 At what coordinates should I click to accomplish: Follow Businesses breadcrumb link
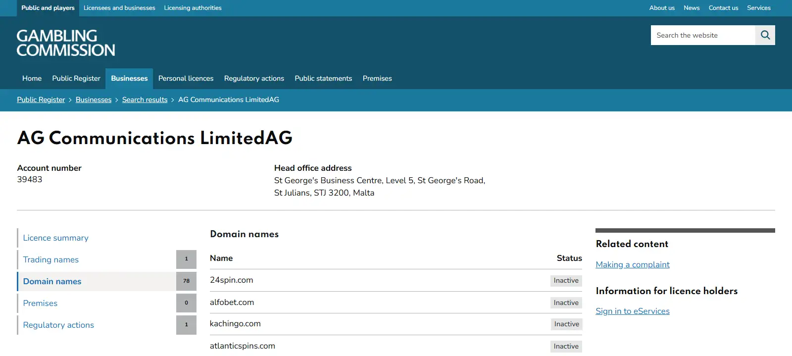tap(94, 100)
